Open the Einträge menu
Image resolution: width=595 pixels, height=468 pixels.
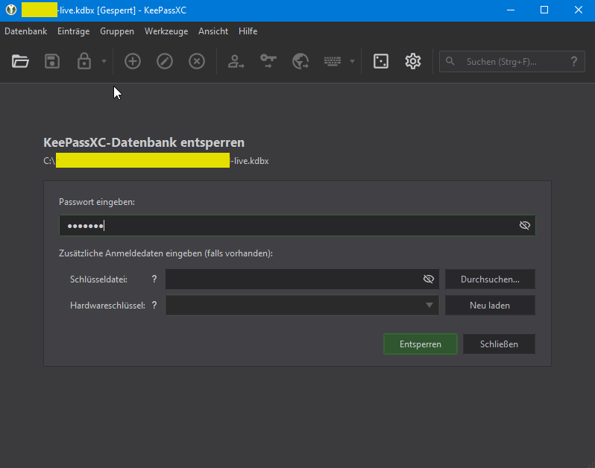tap(74, 31)
